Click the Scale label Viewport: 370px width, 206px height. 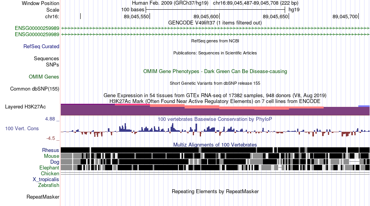click(53, 10)
